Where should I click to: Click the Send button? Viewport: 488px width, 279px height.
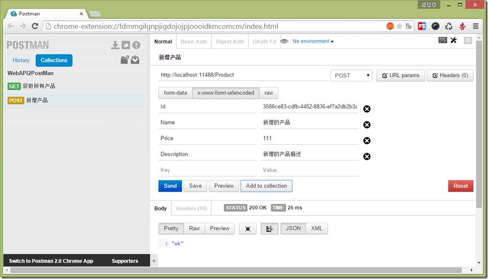[170, 186]
